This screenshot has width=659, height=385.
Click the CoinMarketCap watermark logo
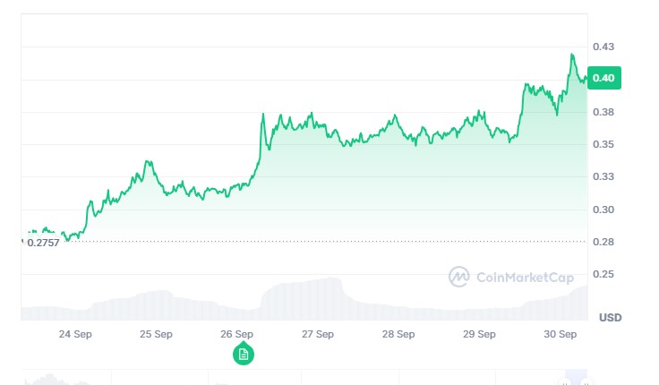point(459,277)
